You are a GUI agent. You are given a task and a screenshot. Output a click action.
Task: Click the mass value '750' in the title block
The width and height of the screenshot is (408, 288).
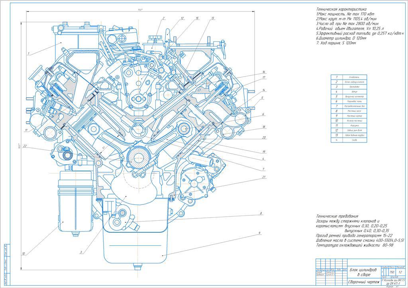tap(392, 272)
